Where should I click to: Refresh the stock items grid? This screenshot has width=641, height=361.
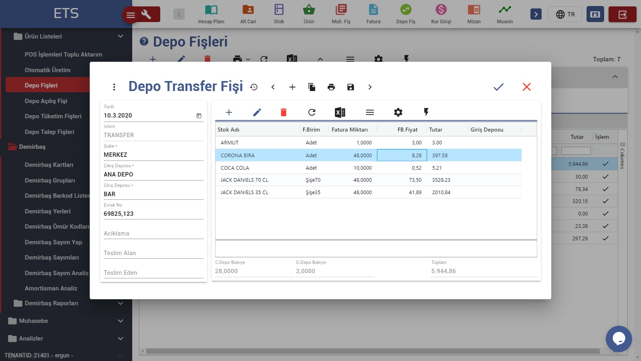(312, 112)
